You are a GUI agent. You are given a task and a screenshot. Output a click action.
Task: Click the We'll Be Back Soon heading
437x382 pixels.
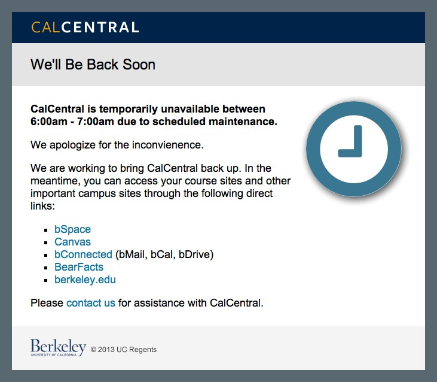click(93, 65)
